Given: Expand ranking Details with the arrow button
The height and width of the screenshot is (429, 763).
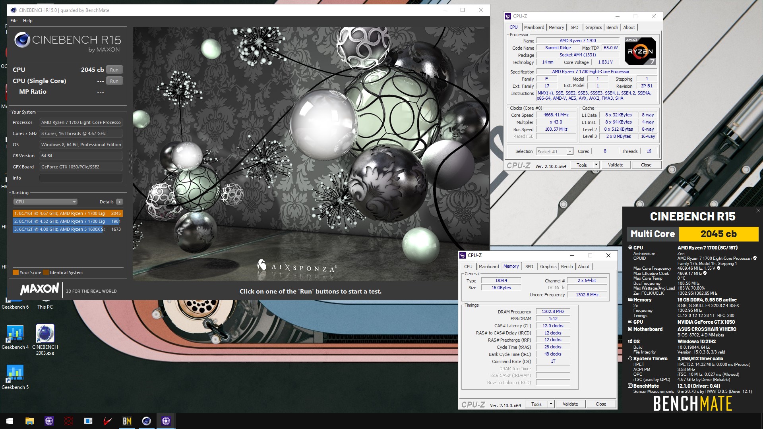Looking at the screenshot, I should coord(120,202).
